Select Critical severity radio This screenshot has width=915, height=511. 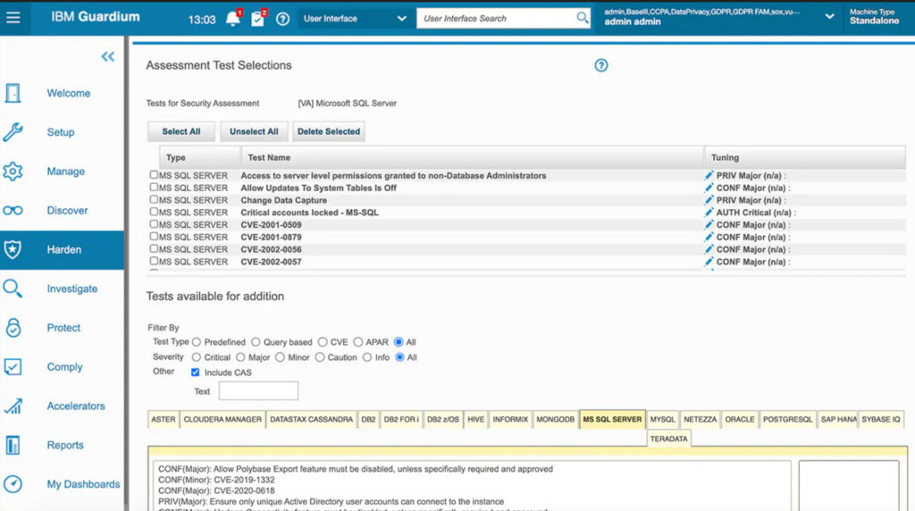click(x=196, y=357)
